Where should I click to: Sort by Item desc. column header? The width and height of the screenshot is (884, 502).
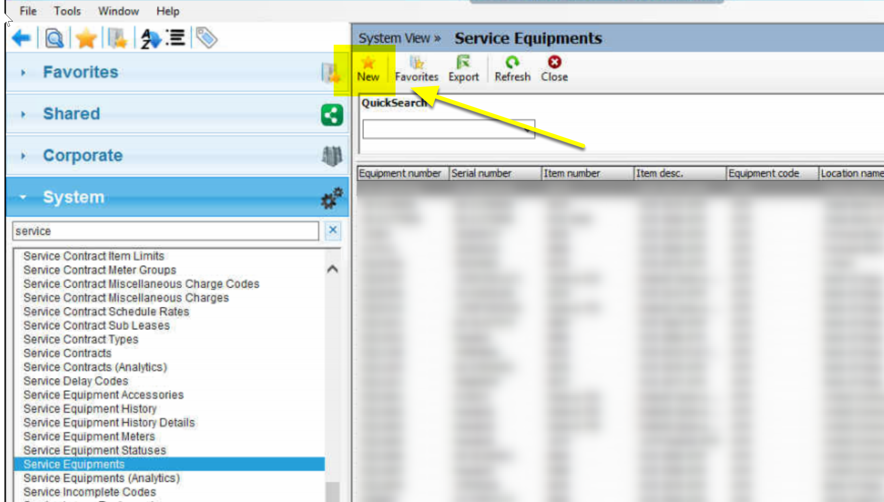point(680,174)
